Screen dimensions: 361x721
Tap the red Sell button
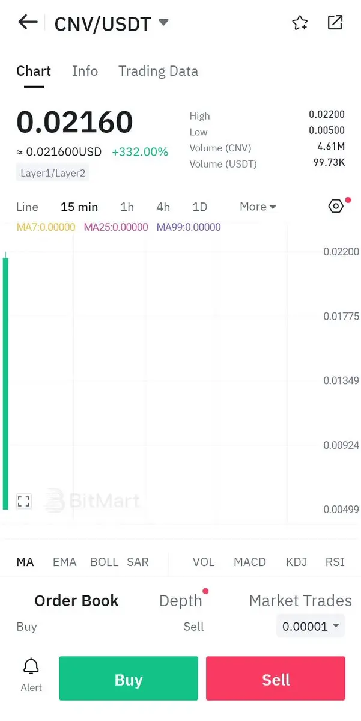click(276, 678)
